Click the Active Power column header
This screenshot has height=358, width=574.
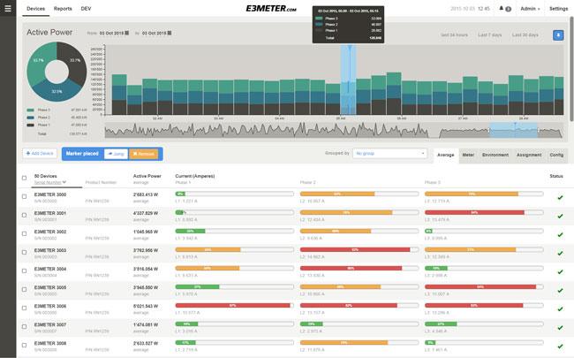coord(147,176)
